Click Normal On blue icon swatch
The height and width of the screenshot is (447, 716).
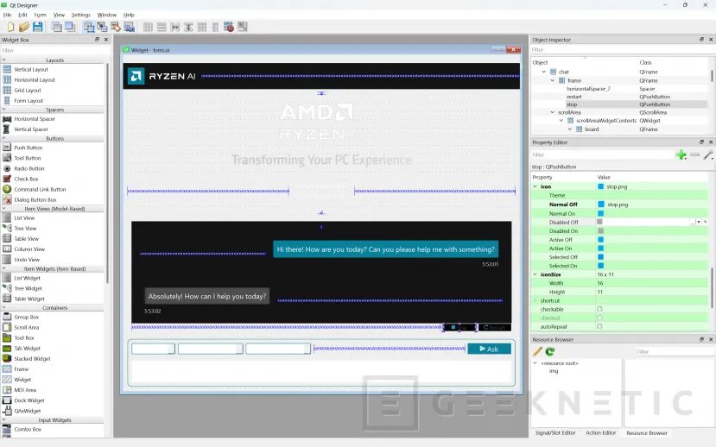point(601,213)
